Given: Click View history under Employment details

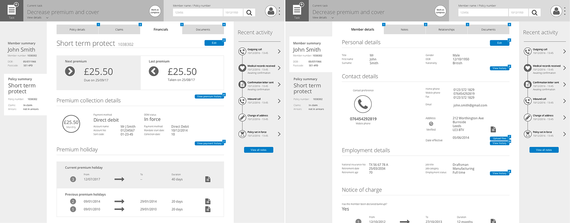Looking at the screenshot, I should pyautogui.click(x=499, y=173).
